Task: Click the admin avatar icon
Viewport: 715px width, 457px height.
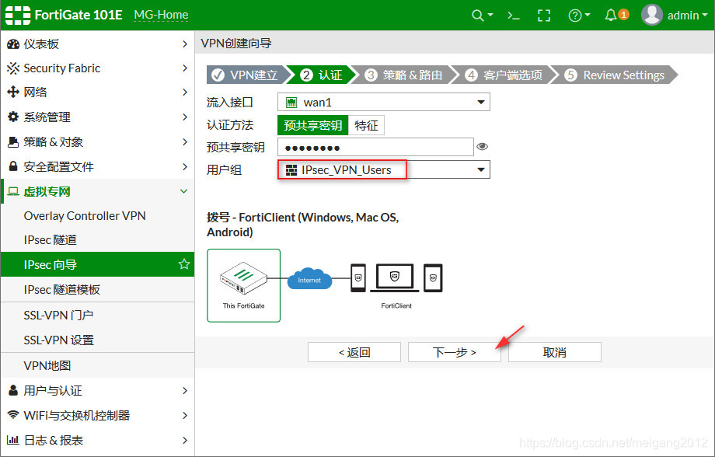Action: [651, 15]
